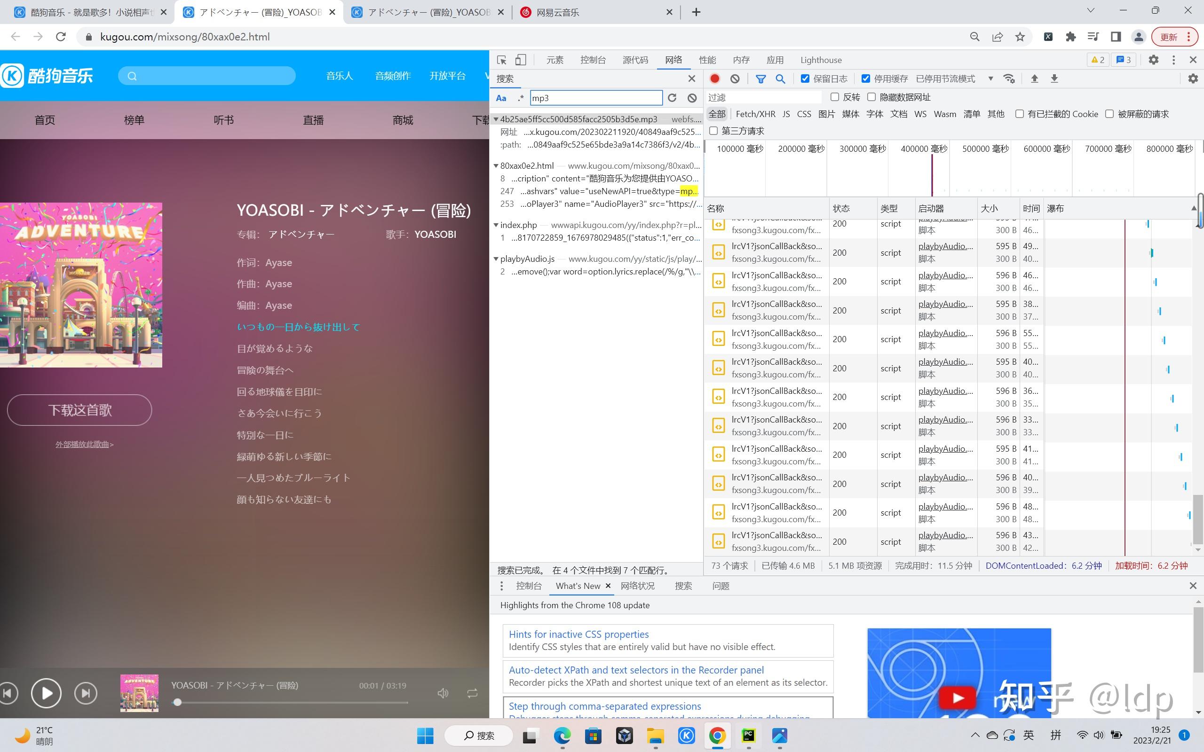Switch to the 源代码 DevTools tab
The height and width of the screenshot is (752, 1204).
coord(635,60)
